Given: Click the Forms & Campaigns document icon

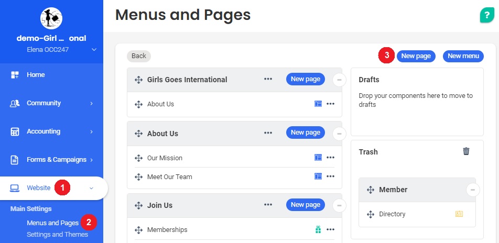Looking at the screenshot, I should 15,160.
